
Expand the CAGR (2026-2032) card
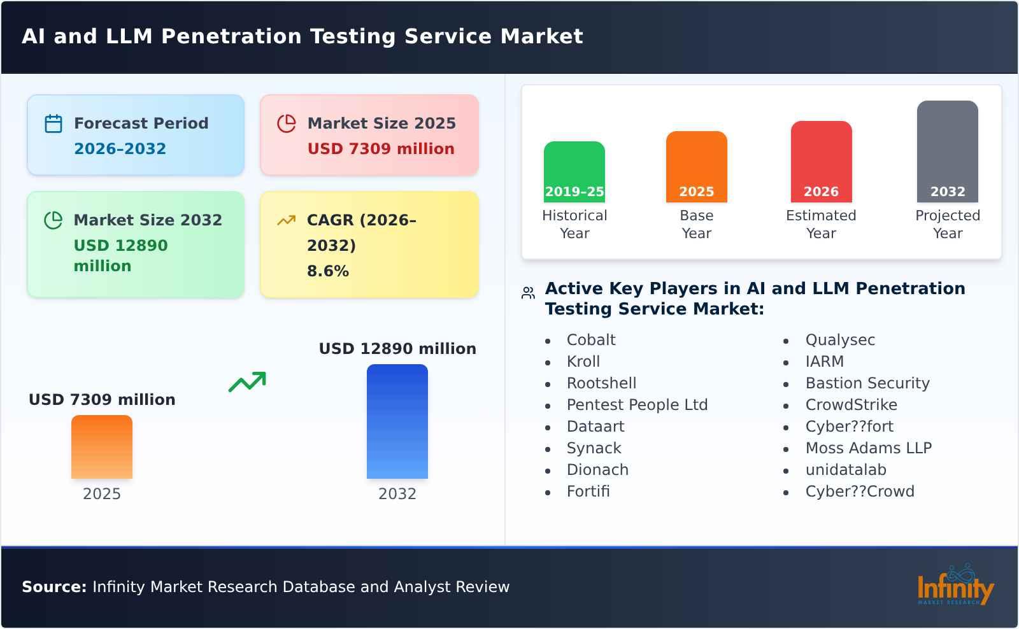point(368,244)
